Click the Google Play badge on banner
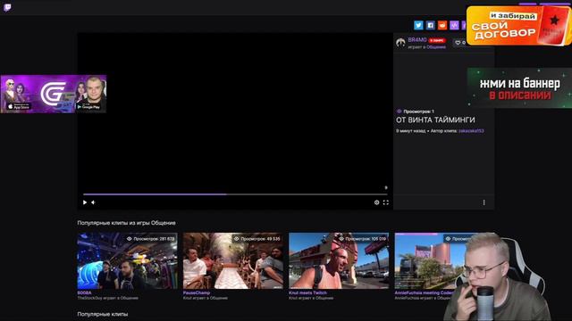572x321 pixels. [x=88, y=107]
